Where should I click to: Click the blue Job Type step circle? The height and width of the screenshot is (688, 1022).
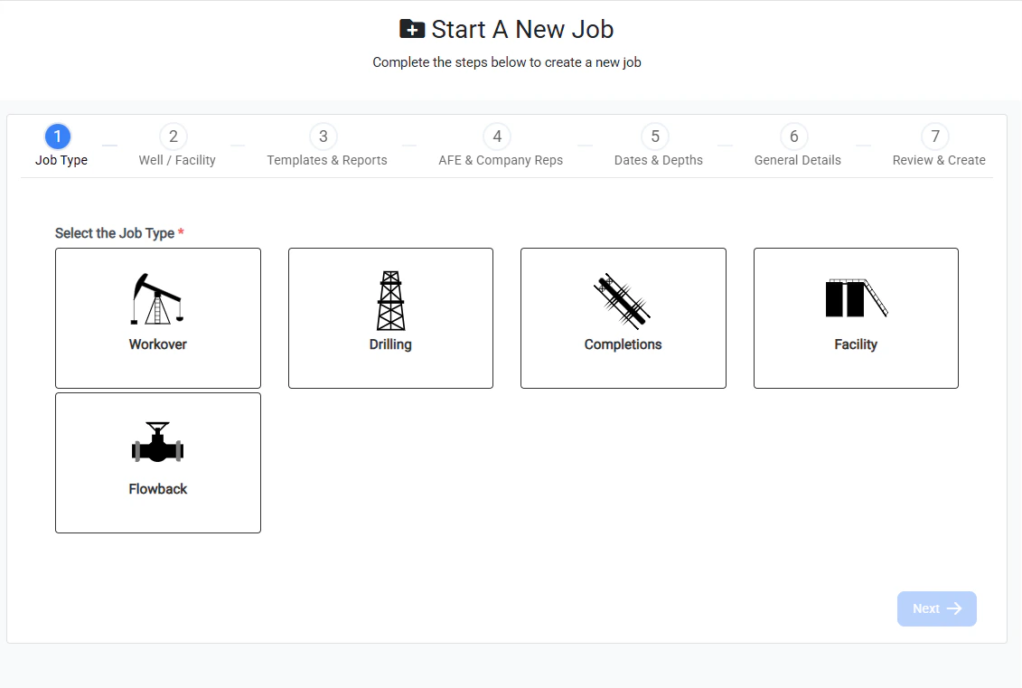[x=58, y=137]
